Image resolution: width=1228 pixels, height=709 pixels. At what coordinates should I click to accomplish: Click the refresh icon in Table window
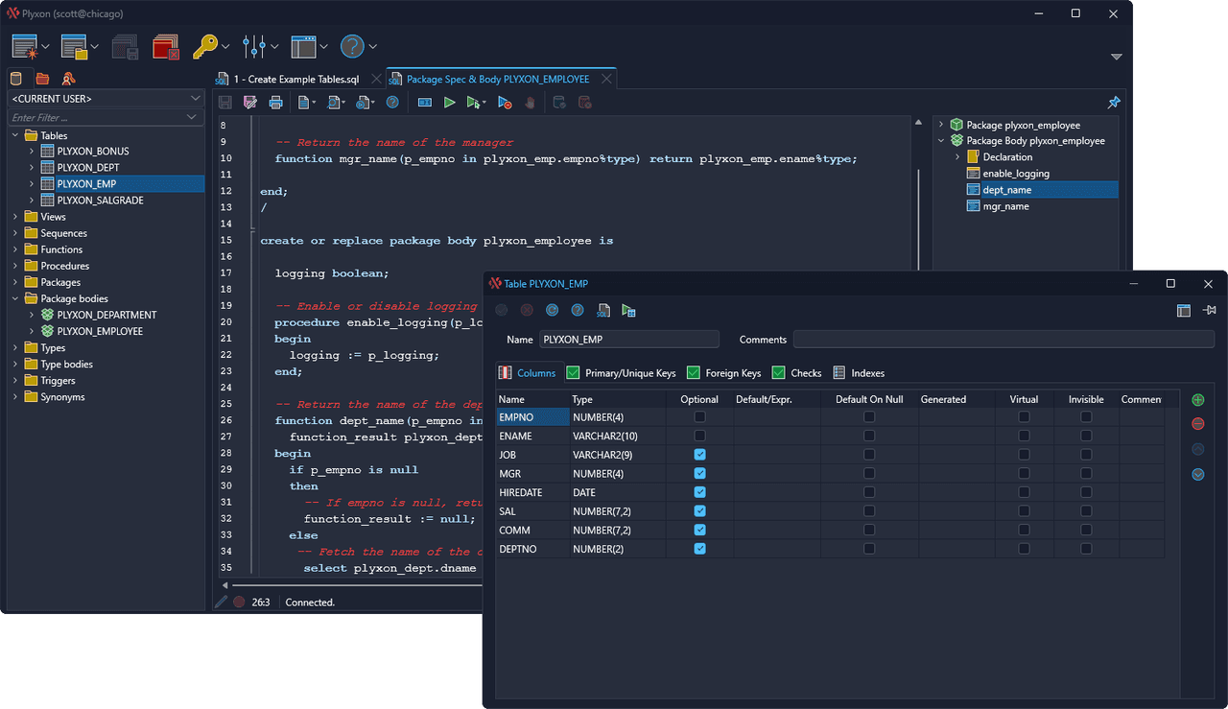pos(552,310)
